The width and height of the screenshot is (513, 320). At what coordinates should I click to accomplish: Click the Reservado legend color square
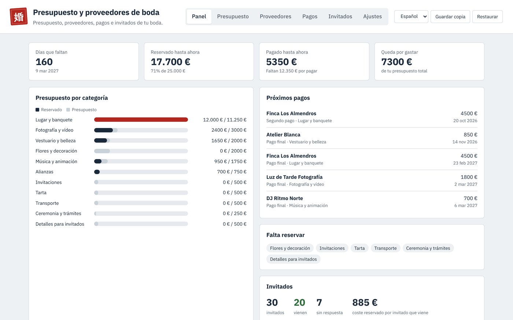(37, 110)
